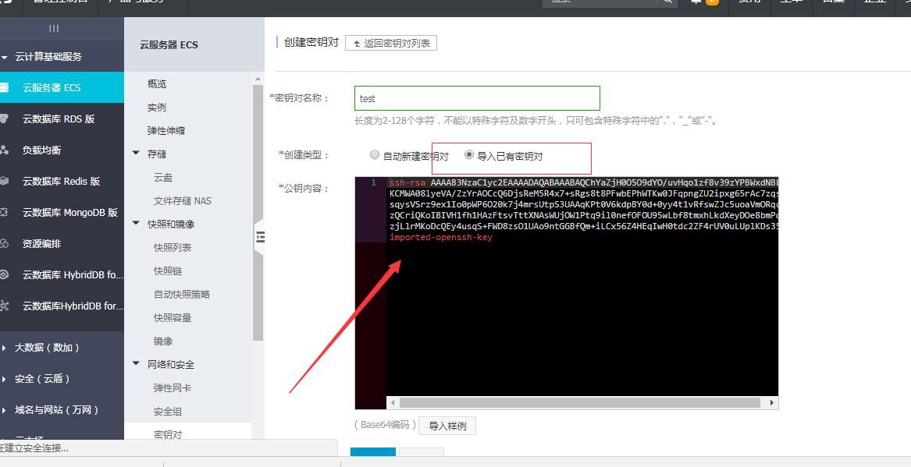Collapse the ECS navigation panel toggle
The height and width of the screenshot is (467, 911).
(260, 237)
